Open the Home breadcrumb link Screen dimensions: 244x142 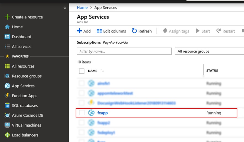[82, 7]
